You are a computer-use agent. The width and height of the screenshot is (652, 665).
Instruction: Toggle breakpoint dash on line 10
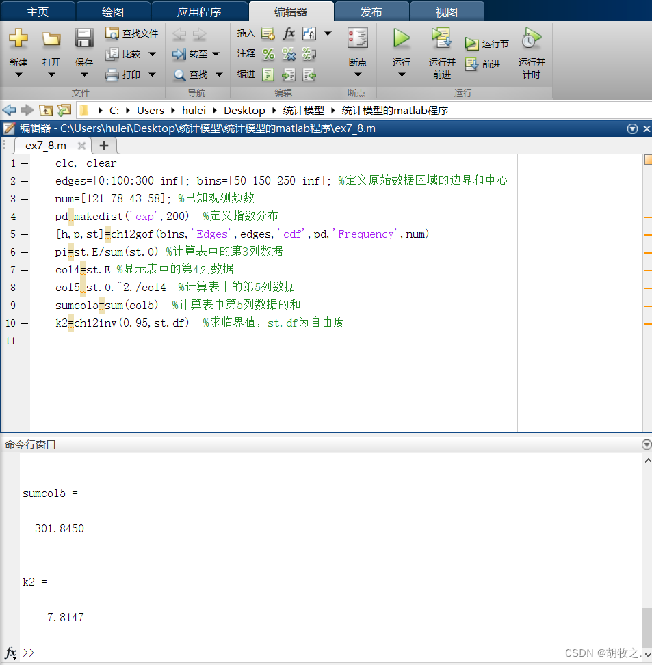click(24, 323)
